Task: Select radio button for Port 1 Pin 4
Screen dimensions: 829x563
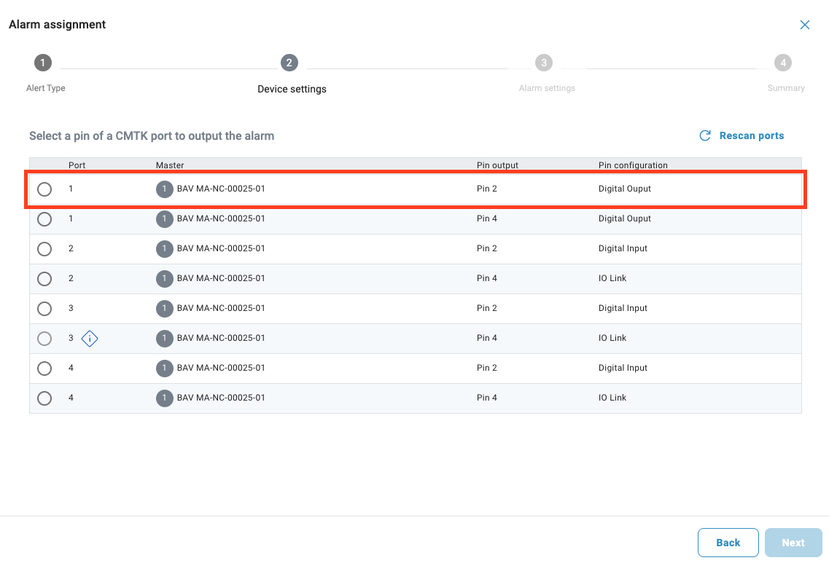Action: point(44,219)
